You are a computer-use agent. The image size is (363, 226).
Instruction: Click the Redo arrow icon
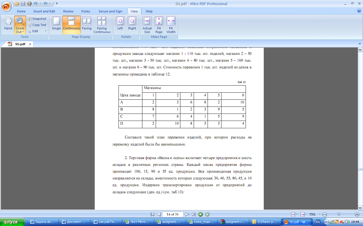(x=45, y=4)
